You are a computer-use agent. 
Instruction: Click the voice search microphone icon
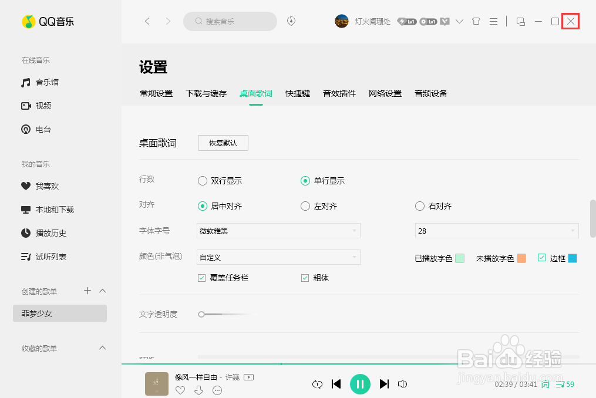click(291, 21)
